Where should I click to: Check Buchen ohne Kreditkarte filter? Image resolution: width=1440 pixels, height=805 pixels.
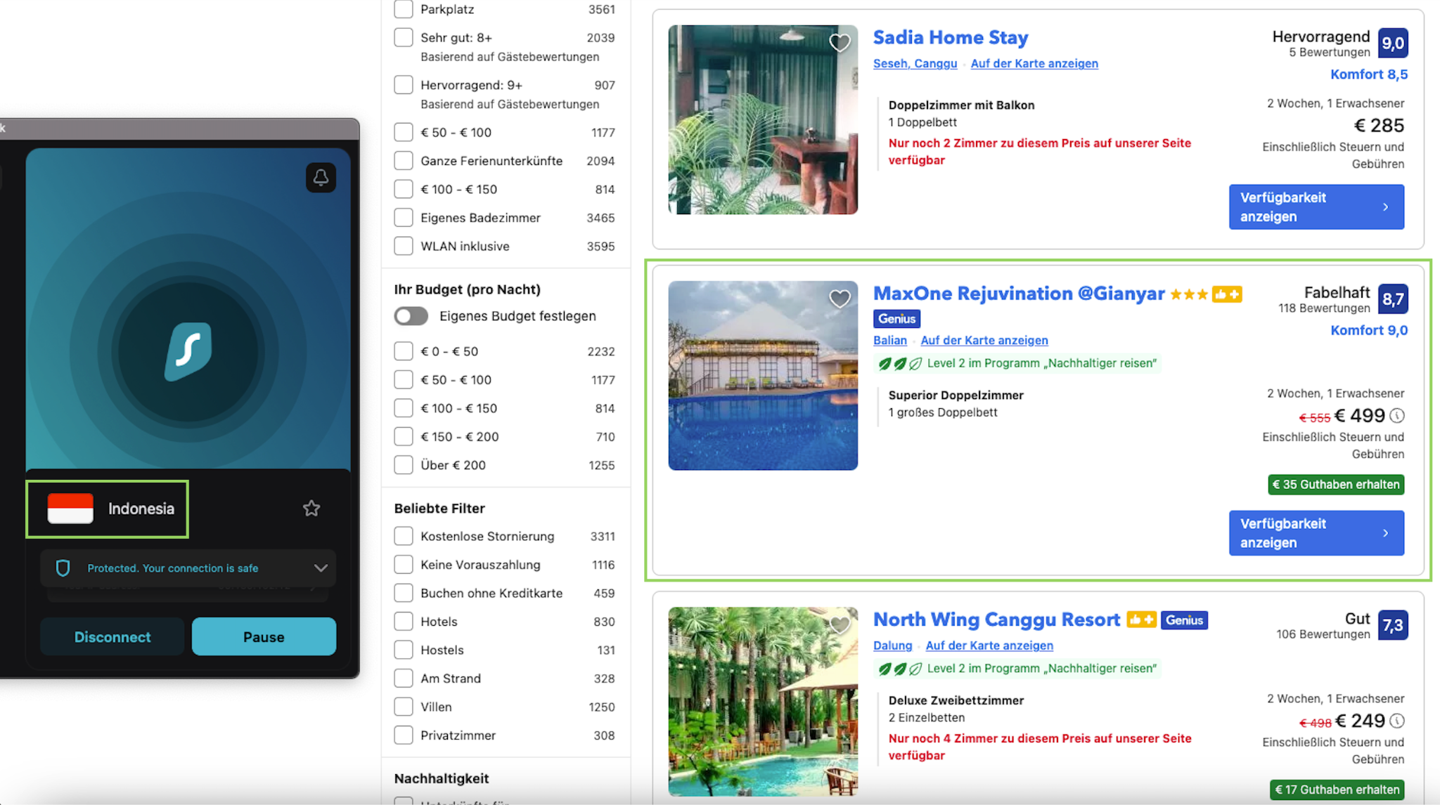(x=404, y=594)
